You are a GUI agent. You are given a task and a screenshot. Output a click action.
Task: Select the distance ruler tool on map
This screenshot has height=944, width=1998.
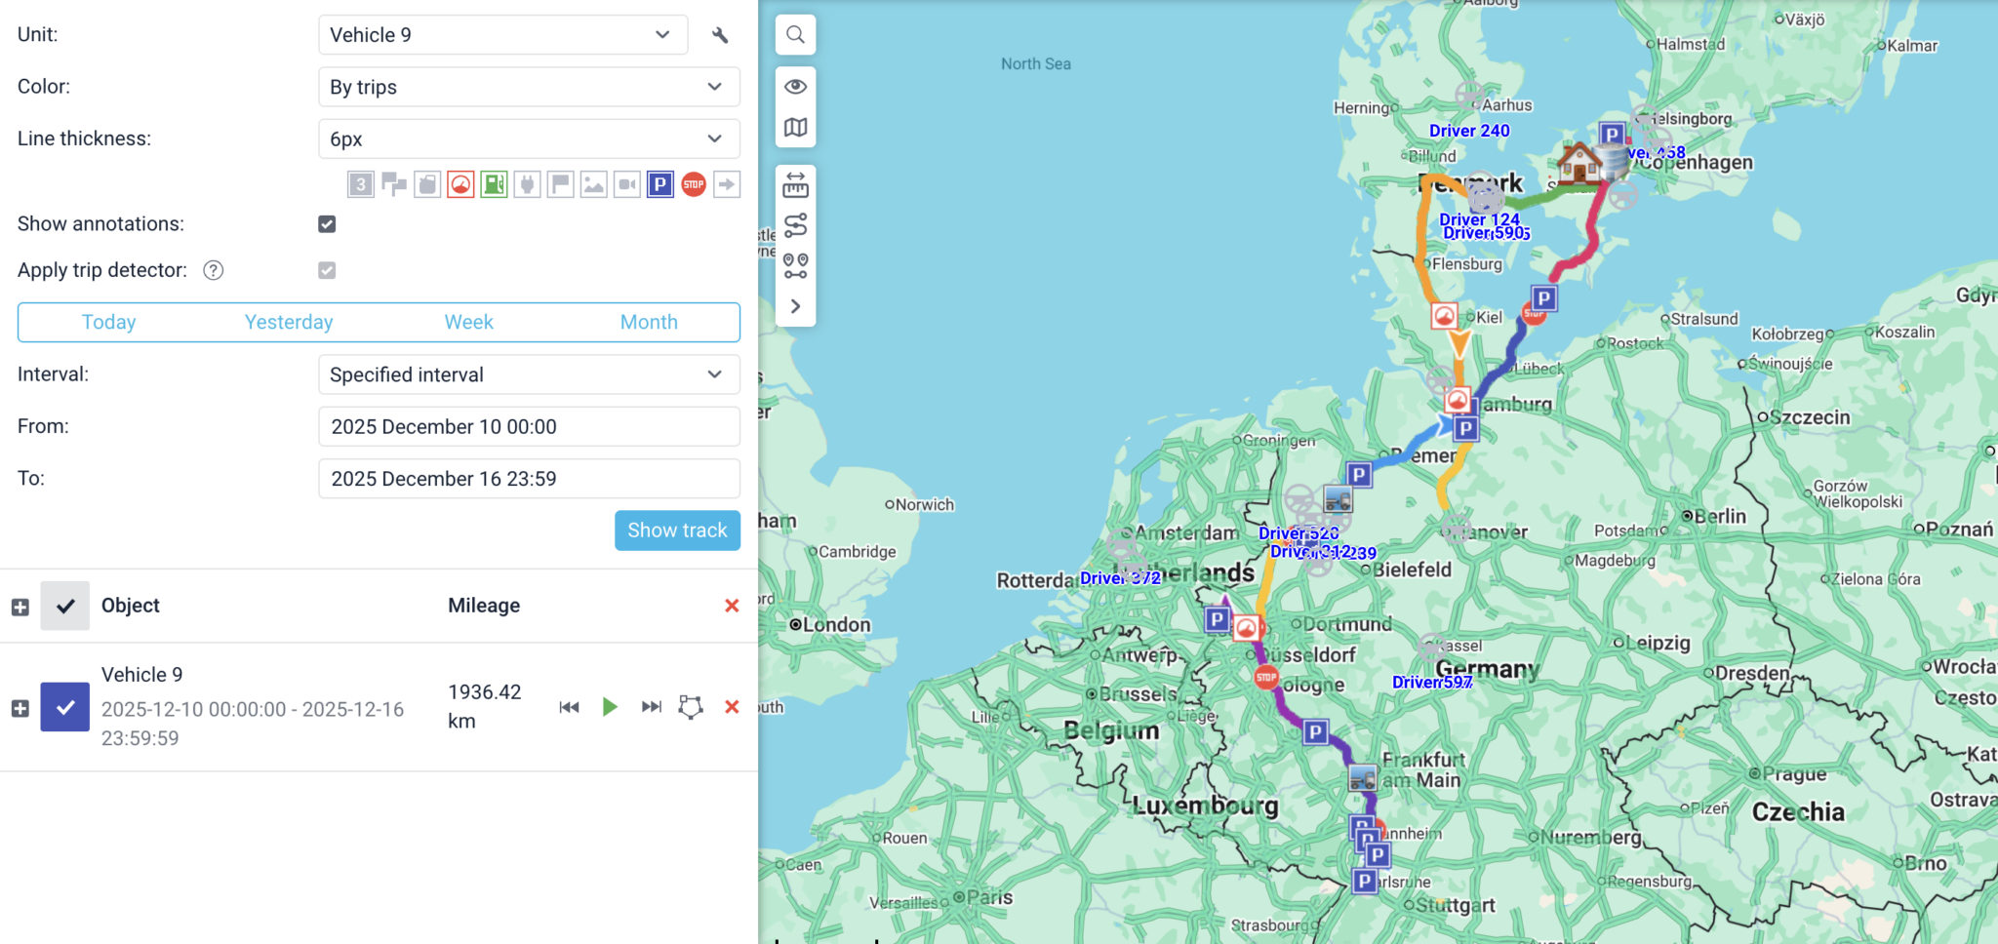point(796,184)
